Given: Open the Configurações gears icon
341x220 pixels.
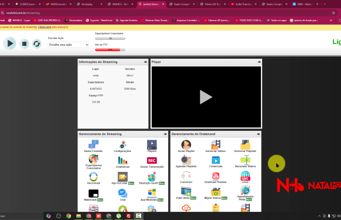Looking at the screenshot, I should click(123, 144).
